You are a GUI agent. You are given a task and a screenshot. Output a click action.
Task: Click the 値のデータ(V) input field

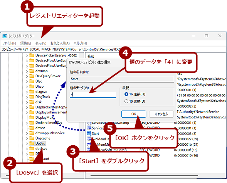93,95
